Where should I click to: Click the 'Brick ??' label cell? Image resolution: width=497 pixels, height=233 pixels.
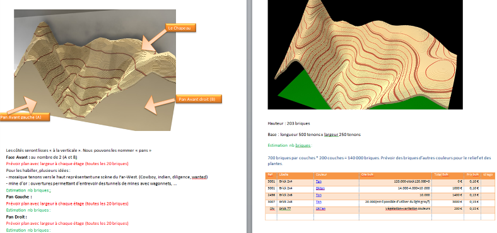(x=296, y=209)
